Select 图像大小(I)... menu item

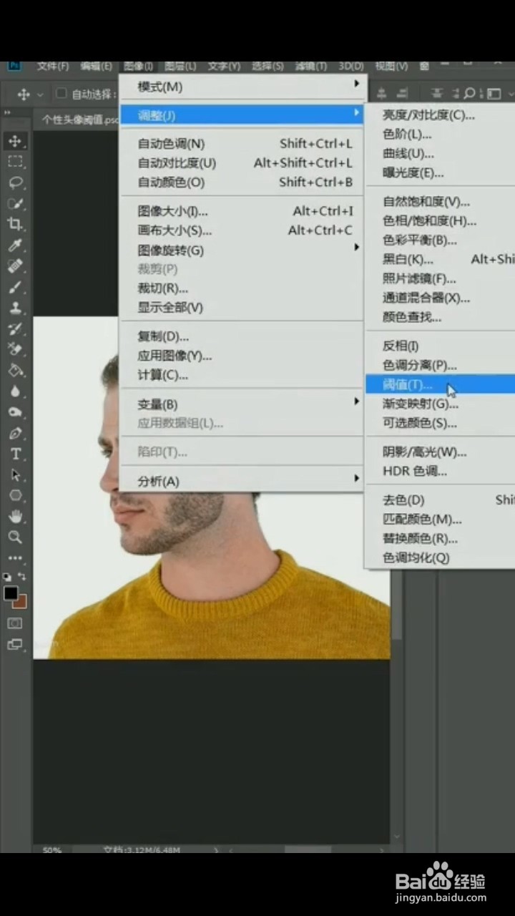pyautogui.click(x=243, y=211)
